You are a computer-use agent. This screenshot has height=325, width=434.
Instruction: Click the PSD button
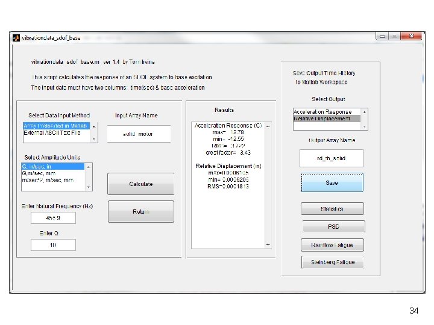[x=333, y=227]
